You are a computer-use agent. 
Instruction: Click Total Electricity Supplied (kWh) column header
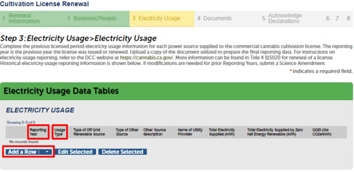pos(222,132)
